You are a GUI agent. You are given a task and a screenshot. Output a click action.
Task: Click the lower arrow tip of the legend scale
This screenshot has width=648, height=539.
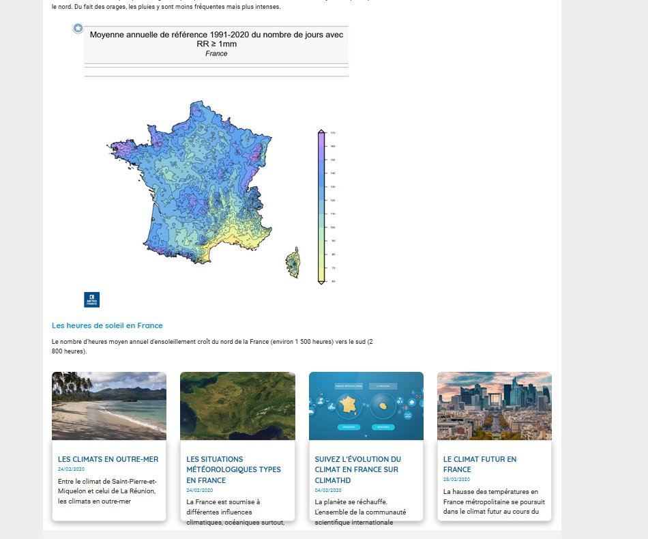coord(321,282)
